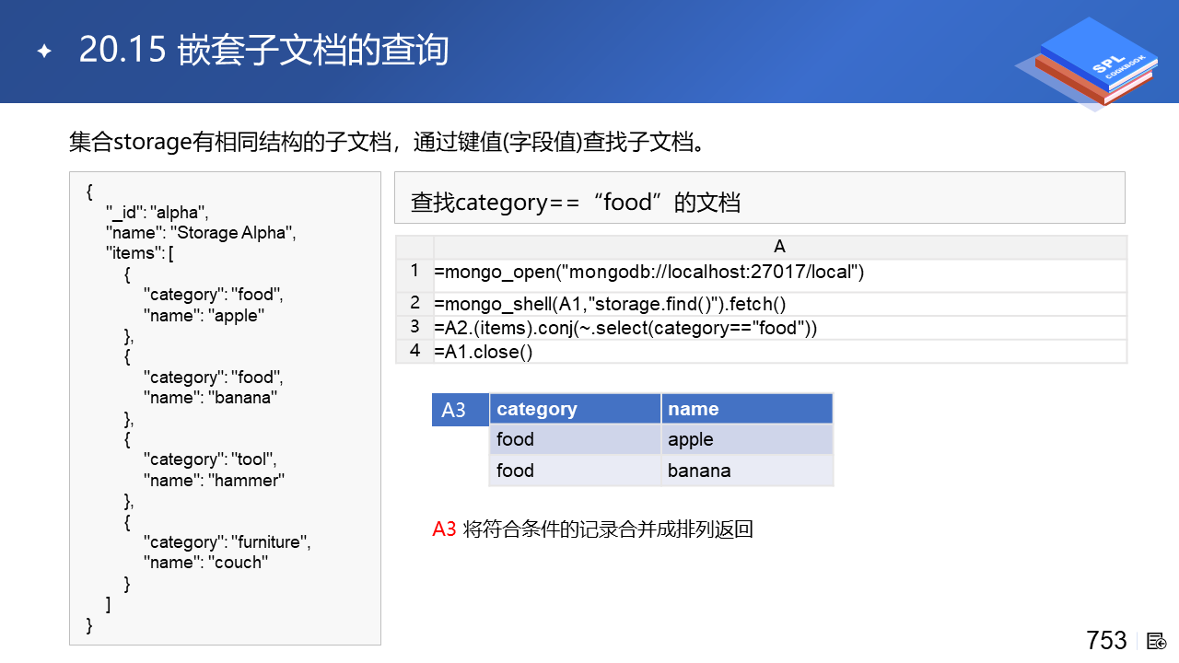Click the "food" cell in the apple row
This screenshot has width=1179, height=663.
point(575,439)
